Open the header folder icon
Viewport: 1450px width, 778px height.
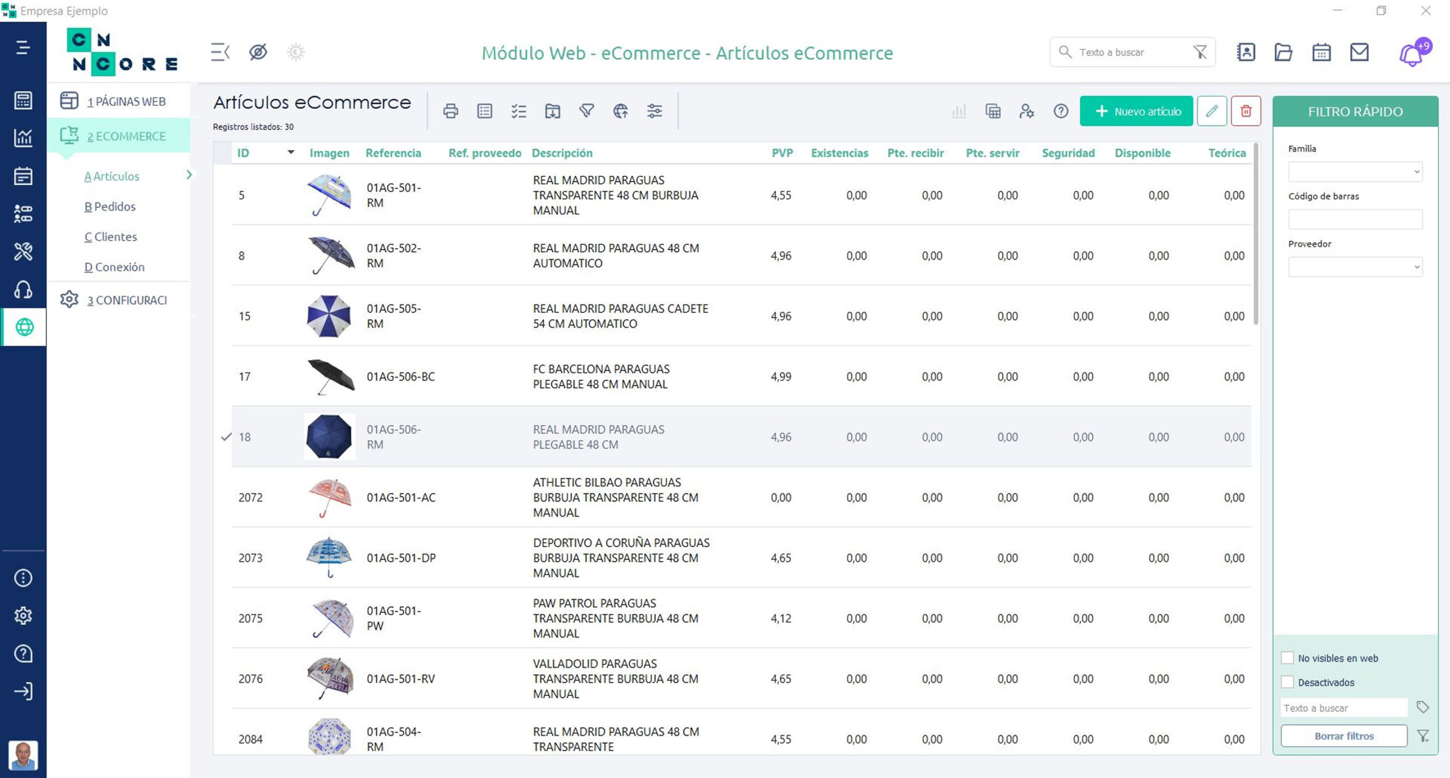click(1283, 52)
